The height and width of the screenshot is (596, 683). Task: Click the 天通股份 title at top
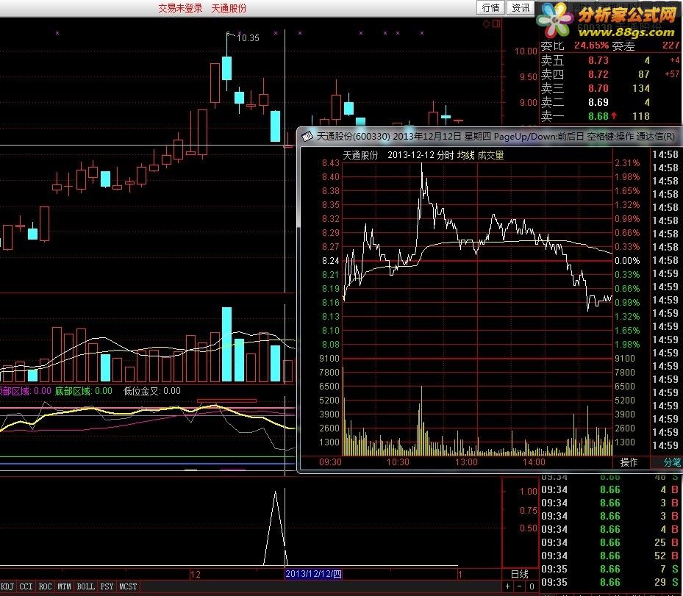(229, 8)
